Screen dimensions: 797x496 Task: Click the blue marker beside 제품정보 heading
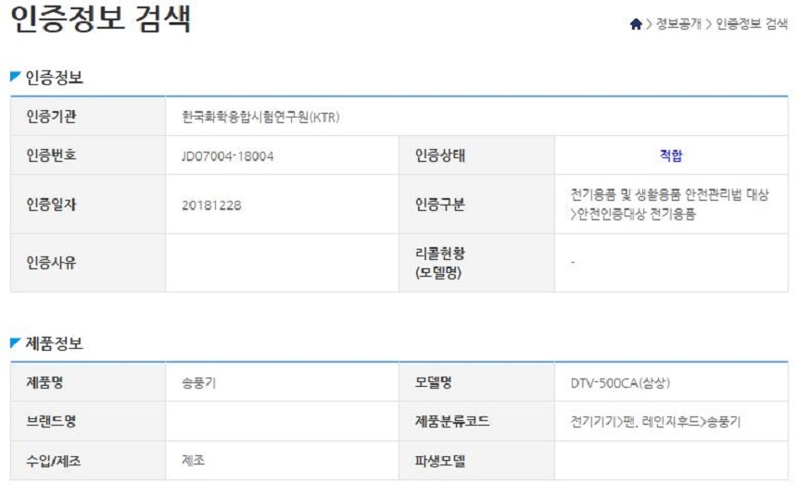[x=15, y=343]
